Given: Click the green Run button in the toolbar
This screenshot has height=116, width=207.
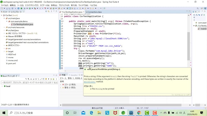Looking at the screenshot, I should click(30, 8).
